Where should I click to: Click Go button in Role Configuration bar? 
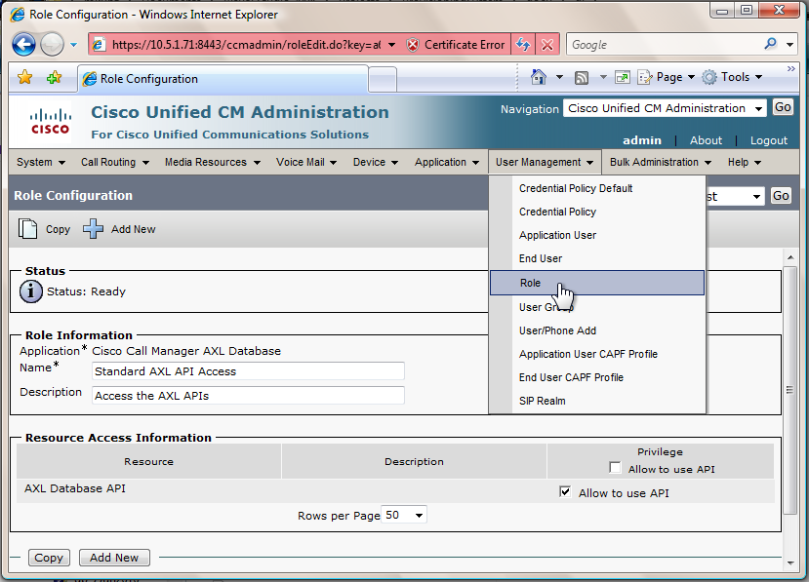781,196
